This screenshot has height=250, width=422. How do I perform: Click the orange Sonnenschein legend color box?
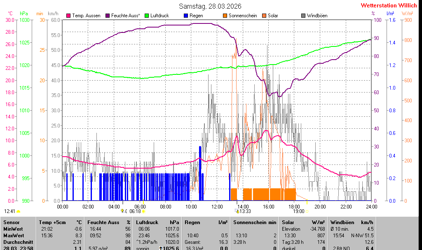click(x=225, y=16)
